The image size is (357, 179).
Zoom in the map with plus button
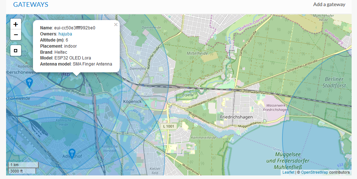[16, 24]
